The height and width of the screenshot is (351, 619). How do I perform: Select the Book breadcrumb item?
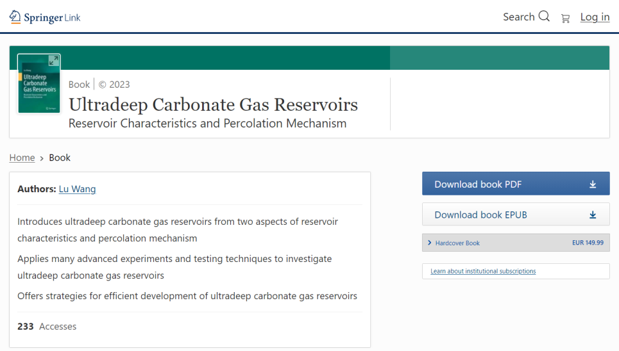[60, 158]
